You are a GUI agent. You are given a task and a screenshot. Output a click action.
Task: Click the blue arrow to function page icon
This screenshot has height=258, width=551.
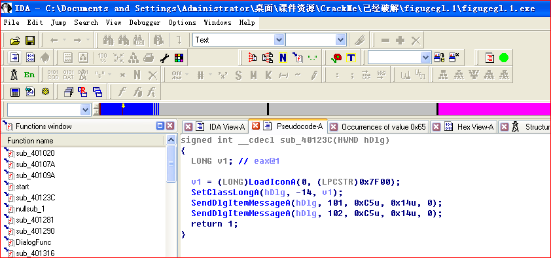[x=297, y=58]
